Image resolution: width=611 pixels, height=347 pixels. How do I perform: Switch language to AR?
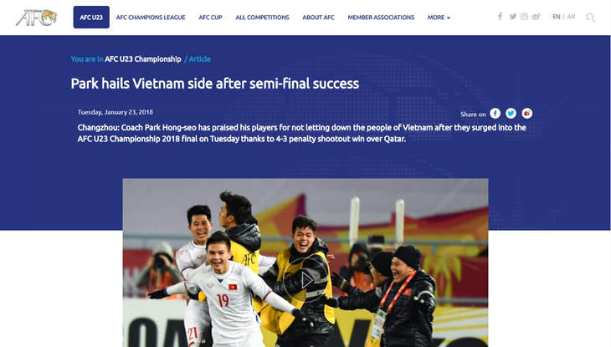[x=571, y=17]
